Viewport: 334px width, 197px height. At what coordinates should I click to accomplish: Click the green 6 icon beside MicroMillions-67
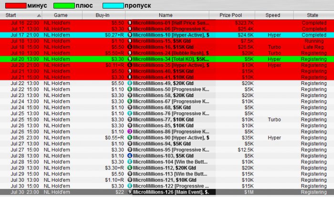click(x=130, y=101)
